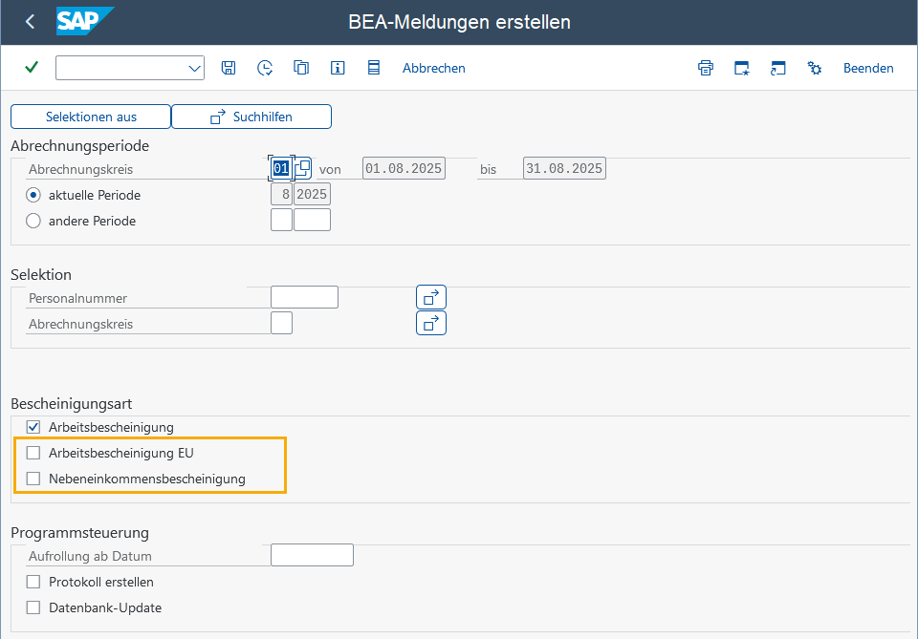
Task: Open multiple selection for Personalnummer
Action: coord(431,297)
